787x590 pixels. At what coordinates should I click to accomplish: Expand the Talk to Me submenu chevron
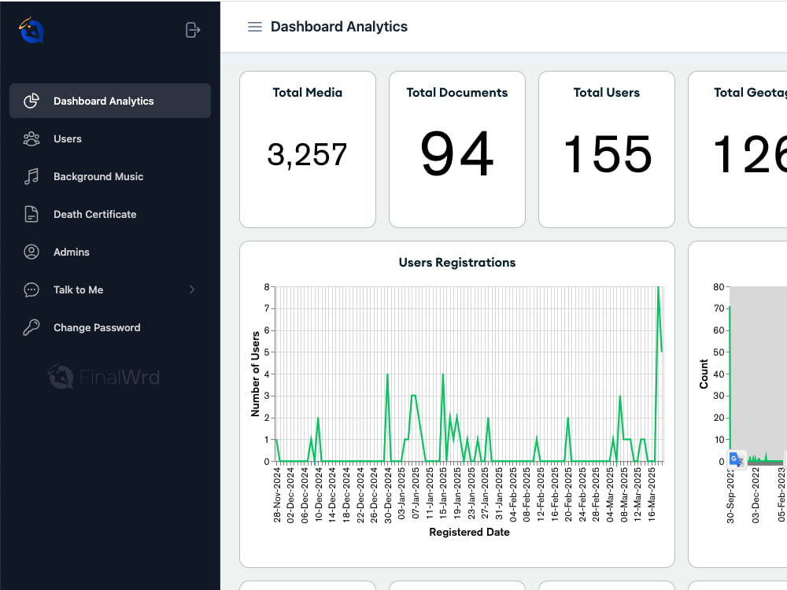192,289
